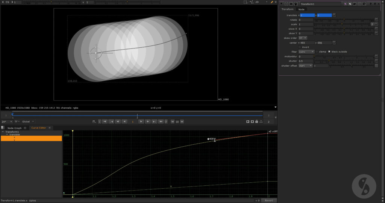Step to previous keyframe
The height and width of the screenshot is (203, 385).
click(111, 121)
